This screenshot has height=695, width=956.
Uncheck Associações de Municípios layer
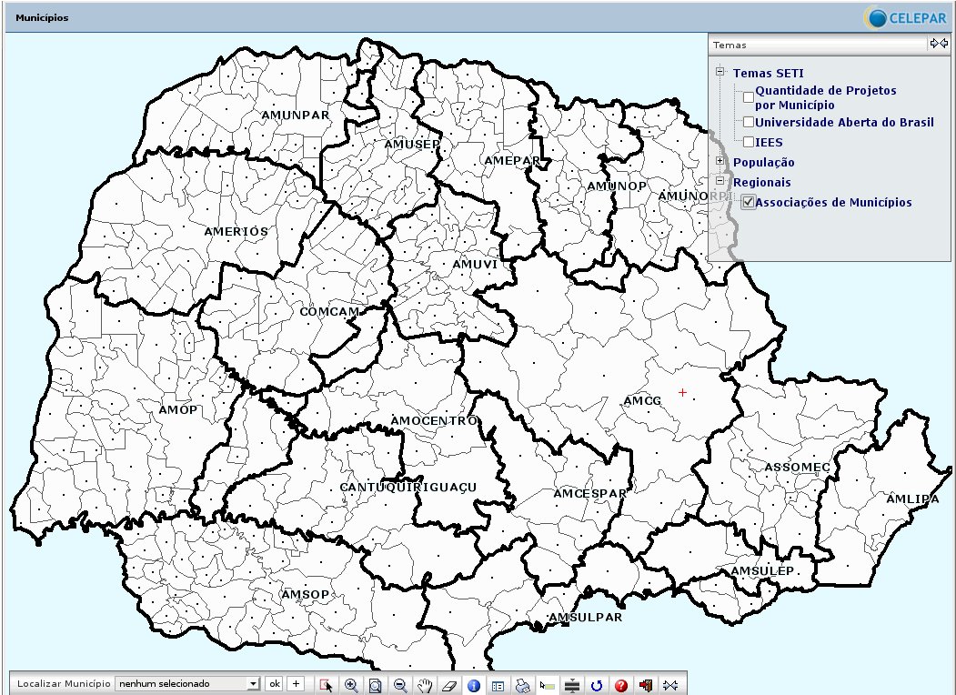pos(749,203)
